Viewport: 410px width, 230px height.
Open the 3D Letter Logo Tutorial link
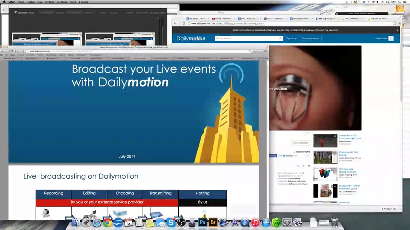348,171
